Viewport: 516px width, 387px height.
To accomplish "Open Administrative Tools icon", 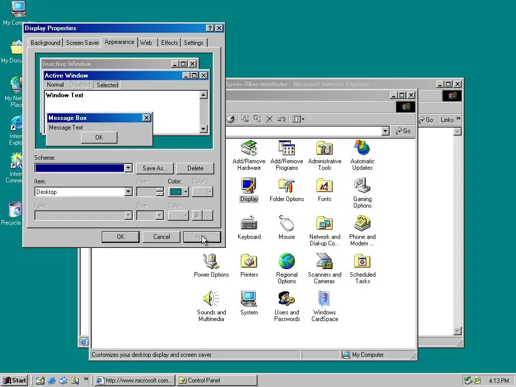I will (x=325, y=155).
